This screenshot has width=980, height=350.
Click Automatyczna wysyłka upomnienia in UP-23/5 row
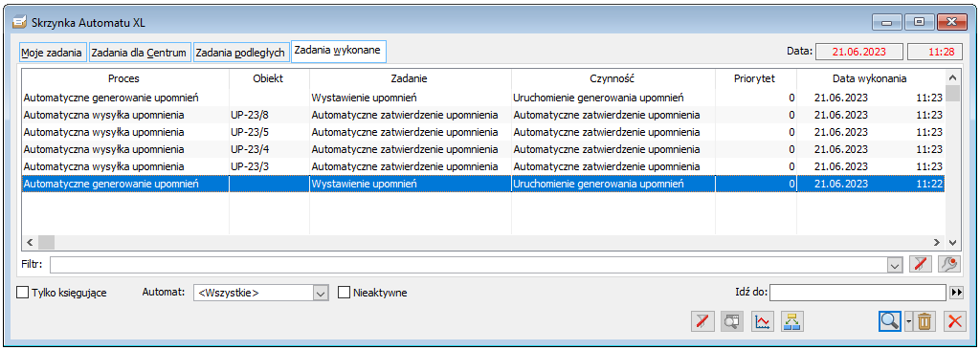(x=103, y=133)
